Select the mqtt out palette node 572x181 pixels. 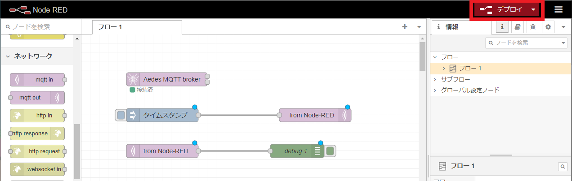pyautogui.click(x=37, y=98)
